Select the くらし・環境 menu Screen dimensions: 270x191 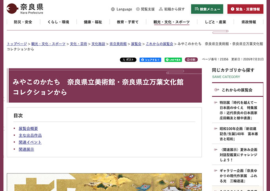tap(58, 22)
